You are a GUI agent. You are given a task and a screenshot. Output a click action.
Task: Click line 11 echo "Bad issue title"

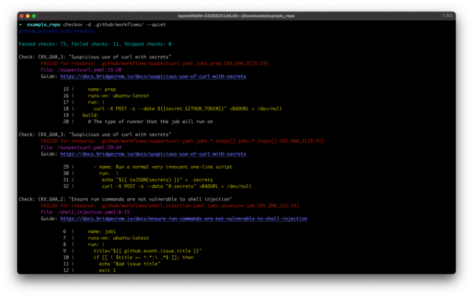coord(129,264)
